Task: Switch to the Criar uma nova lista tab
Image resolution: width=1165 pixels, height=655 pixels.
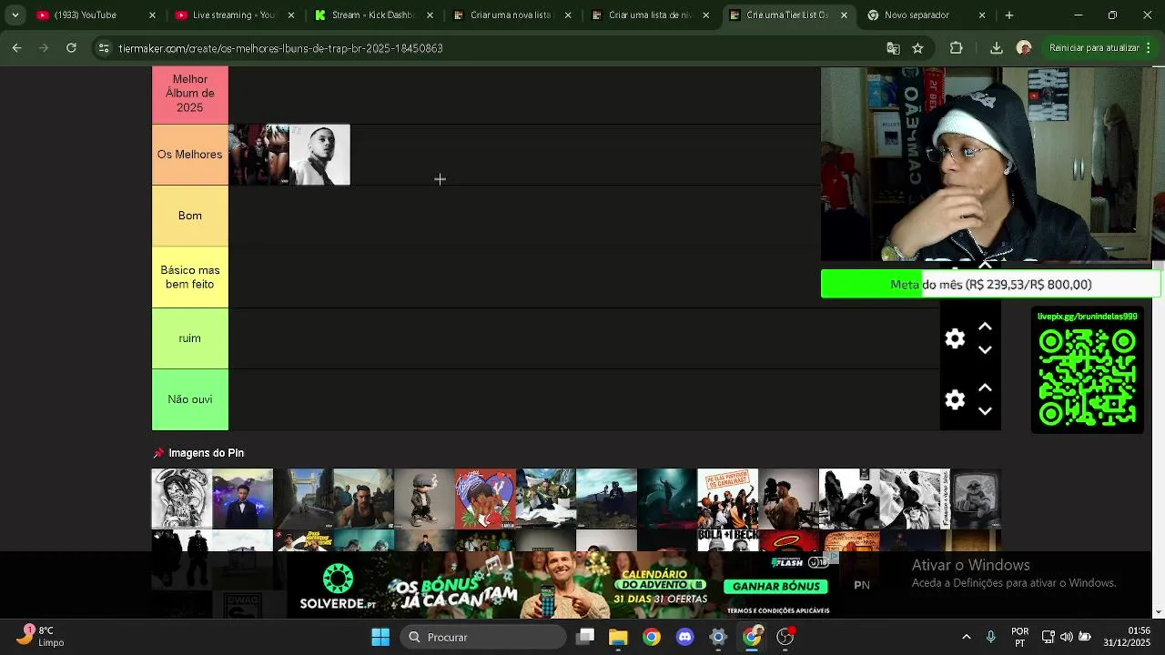Action: [510, 15]
